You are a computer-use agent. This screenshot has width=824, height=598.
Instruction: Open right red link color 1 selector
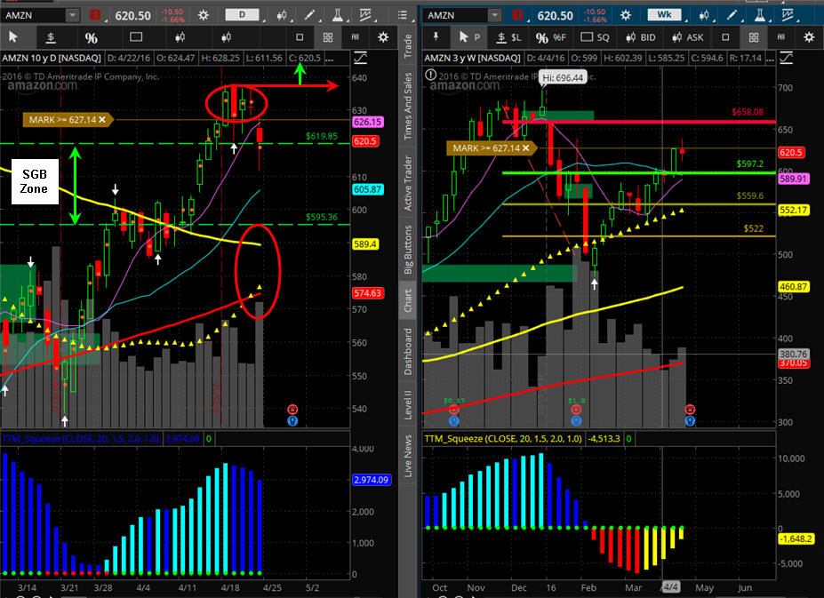click(517, 15)
